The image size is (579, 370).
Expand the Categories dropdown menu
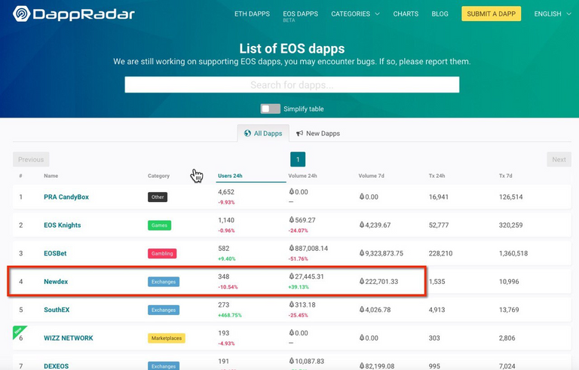click(355, 14)
